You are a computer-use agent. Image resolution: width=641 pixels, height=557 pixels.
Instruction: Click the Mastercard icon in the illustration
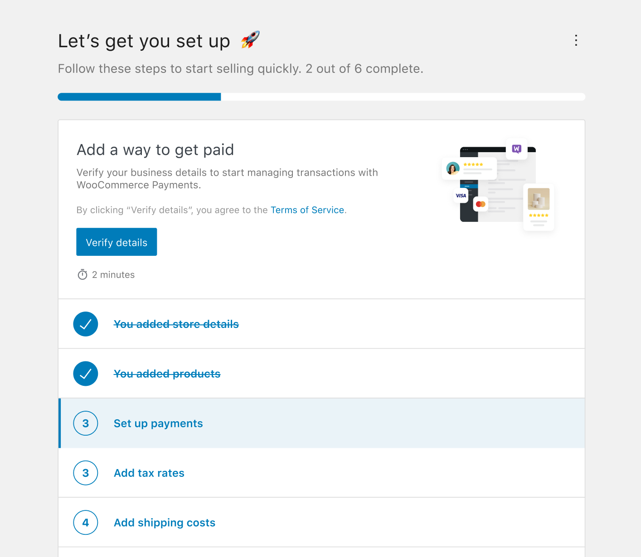pyautogui.click(x=480, y=204)
